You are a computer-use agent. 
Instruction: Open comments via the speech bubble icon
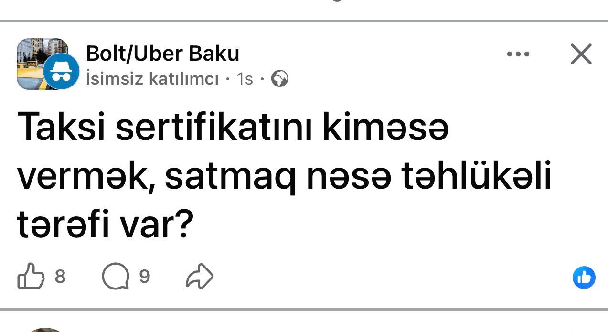115,277
